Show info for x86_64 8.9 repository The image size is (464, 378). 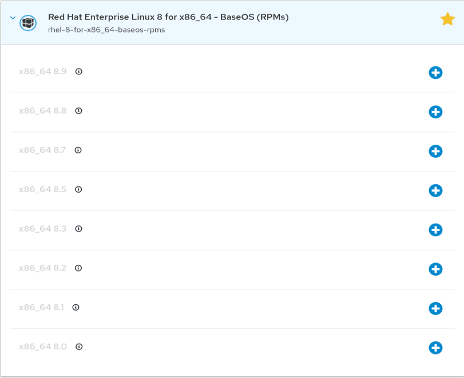pos(79,71)
